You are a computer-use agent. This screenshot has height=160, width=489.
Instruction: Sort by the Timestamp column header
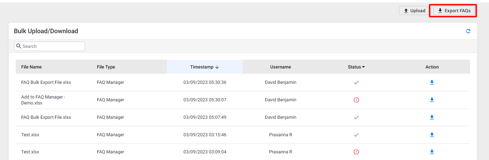tap(205, 67)
